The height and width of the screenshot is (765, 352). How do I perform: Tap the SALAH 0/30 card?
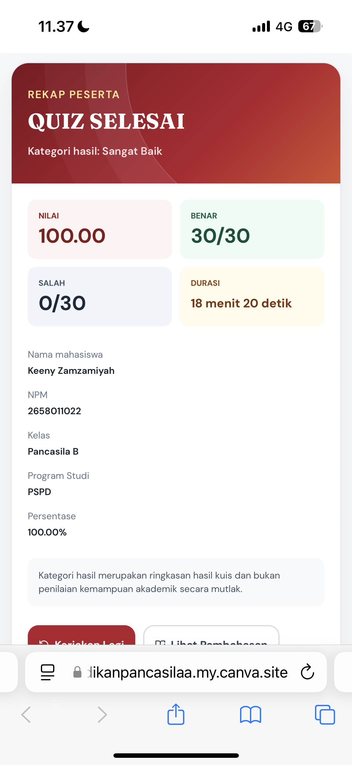click(x=100, y=297)
